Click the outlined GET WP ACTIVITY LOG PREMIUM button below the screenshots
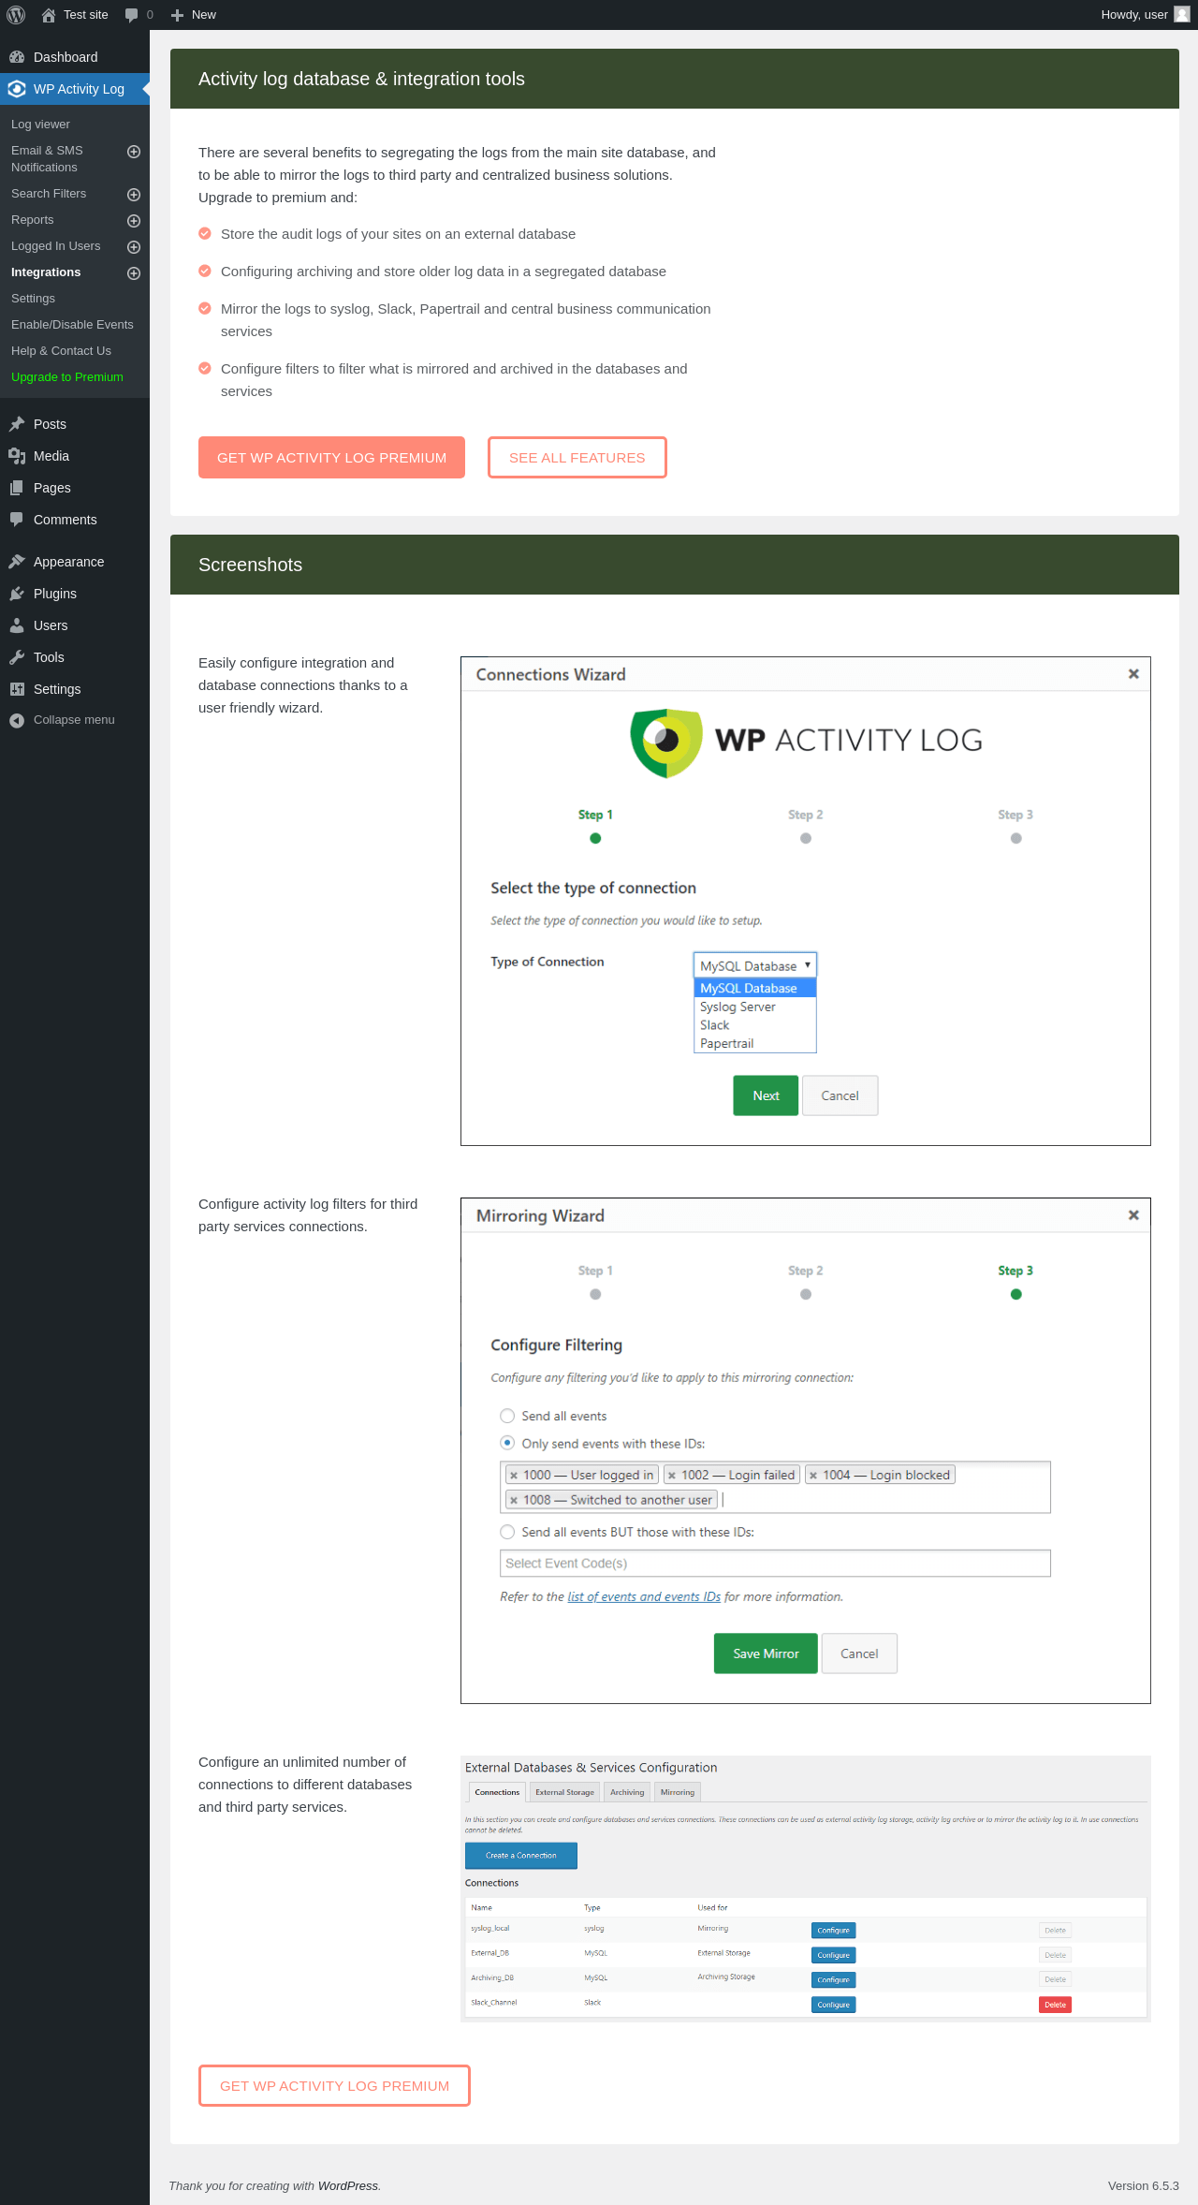The height and width of the screenshot is (2205, 1198). pos(334,2085)
